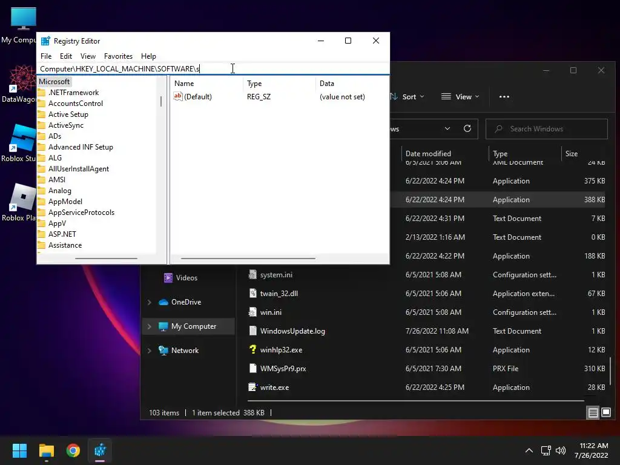Open the See more (...) menu in Explorer
This screenshot has height=465, width=620.
coord(504,96)
